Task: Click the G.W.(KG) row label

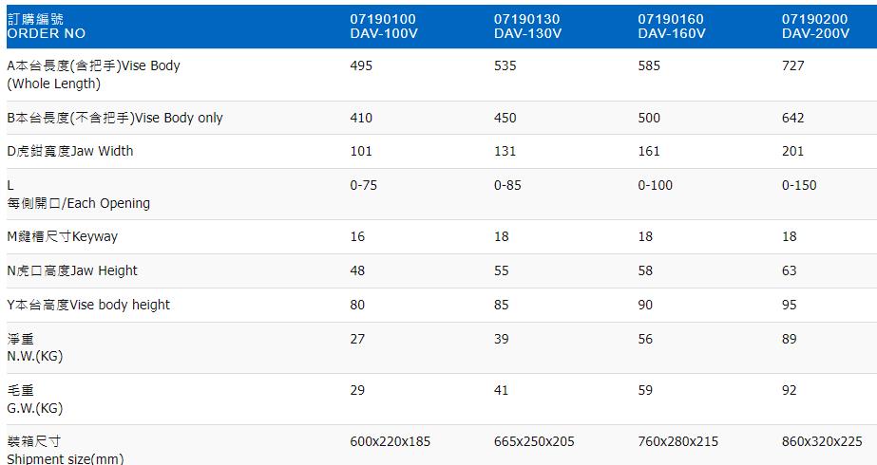Action: click(x=34, y=400)
